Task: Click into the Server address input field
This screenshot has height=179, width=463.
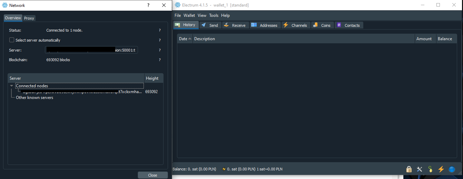Action: [x=91, y=50]
